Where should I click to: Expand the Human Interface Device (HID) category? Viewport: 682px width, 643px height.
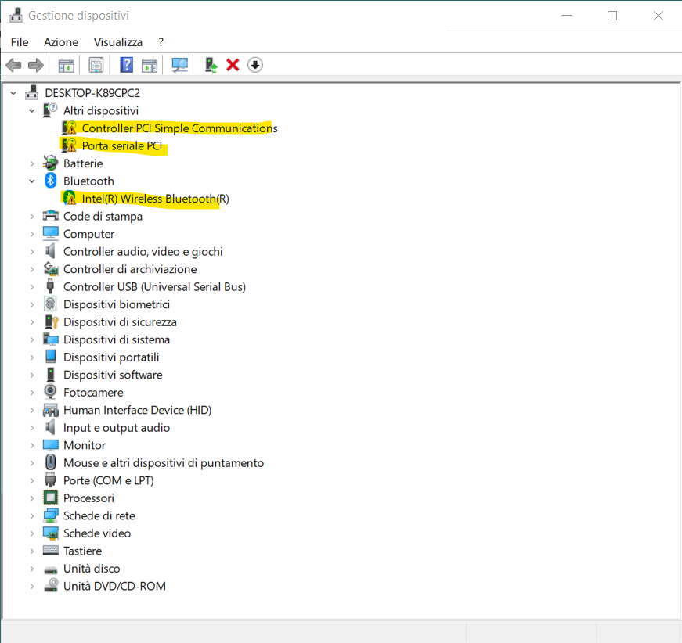coord(32,410)
